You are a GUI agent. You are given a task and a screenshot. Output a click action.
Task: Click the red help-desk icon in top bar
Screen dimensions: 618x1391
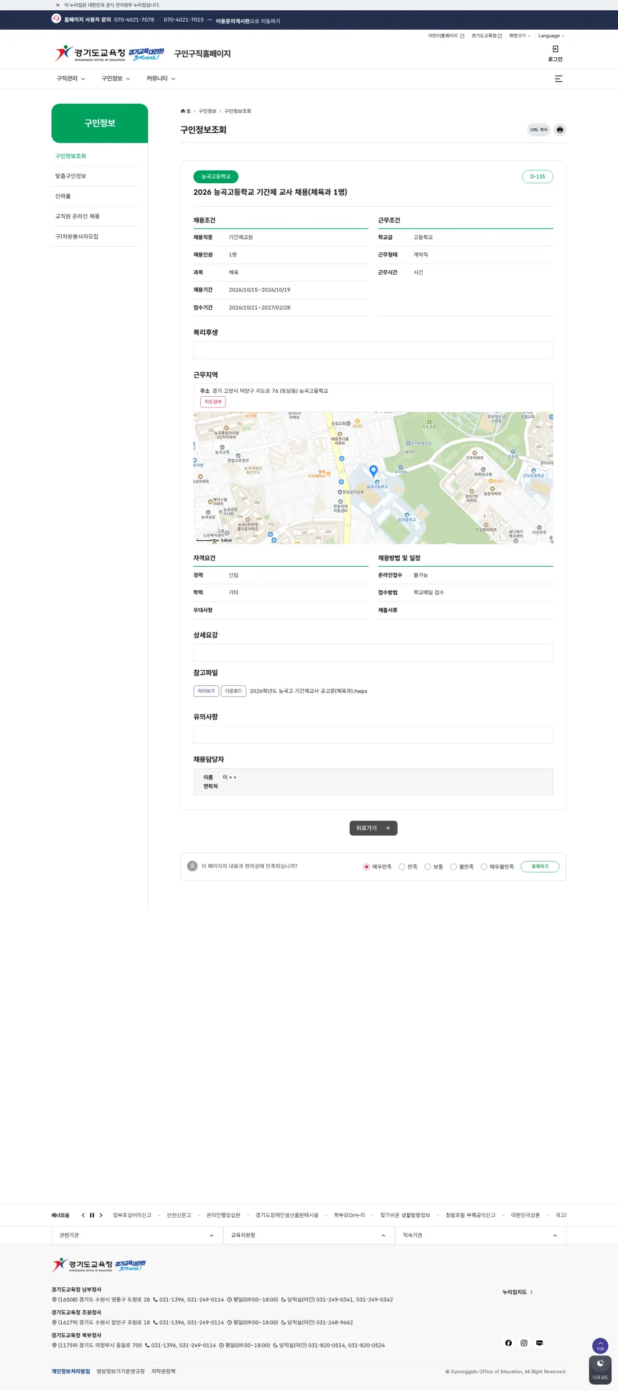click(x=56, y=18)
